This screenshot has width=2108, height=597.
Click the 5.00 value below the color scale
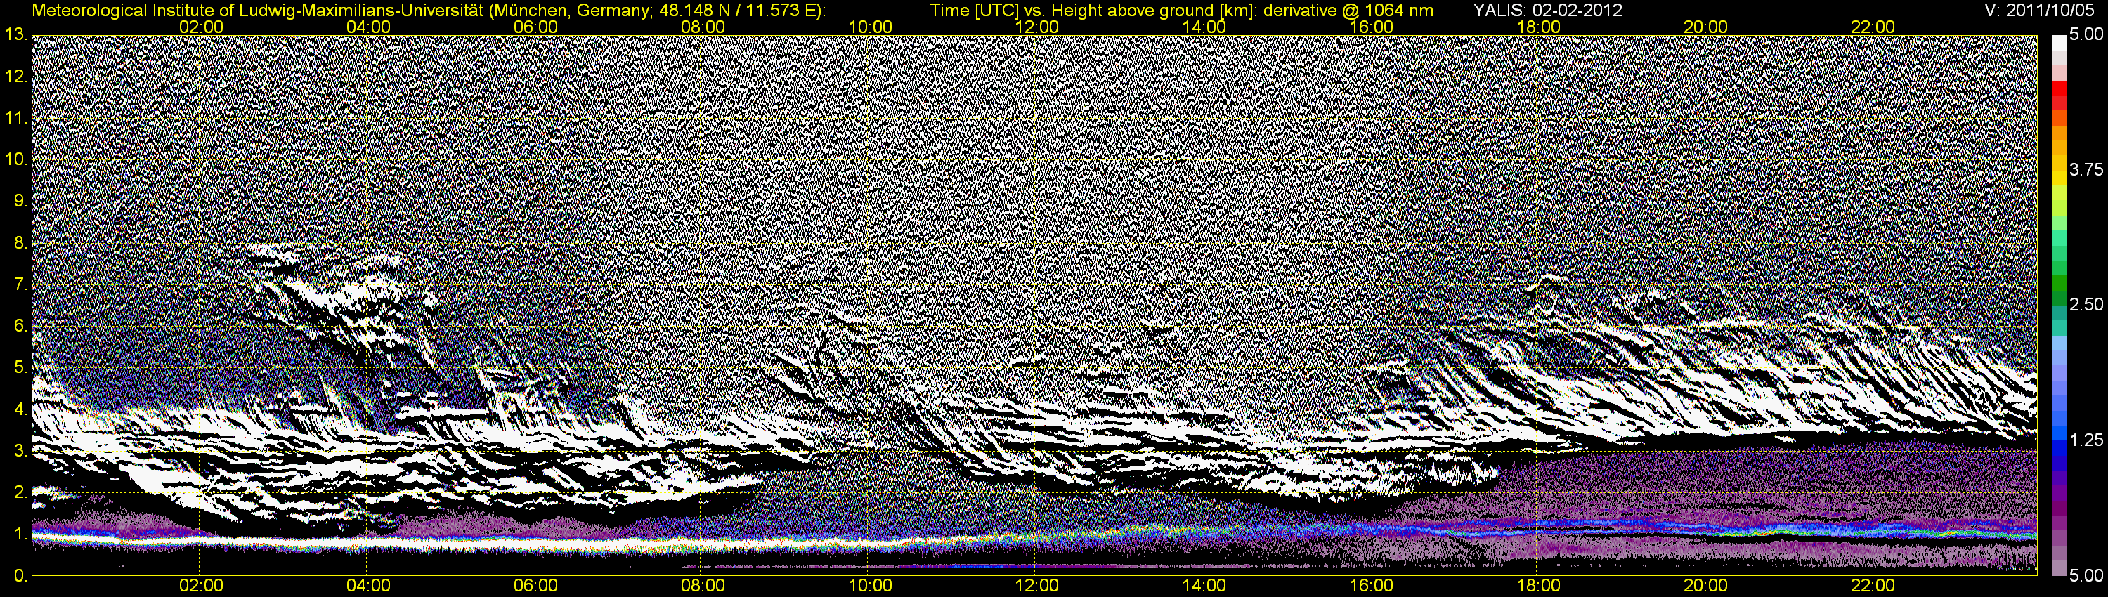2086,576
